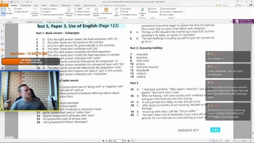Go to next page button
254x143 pixels.
[125, 141]
